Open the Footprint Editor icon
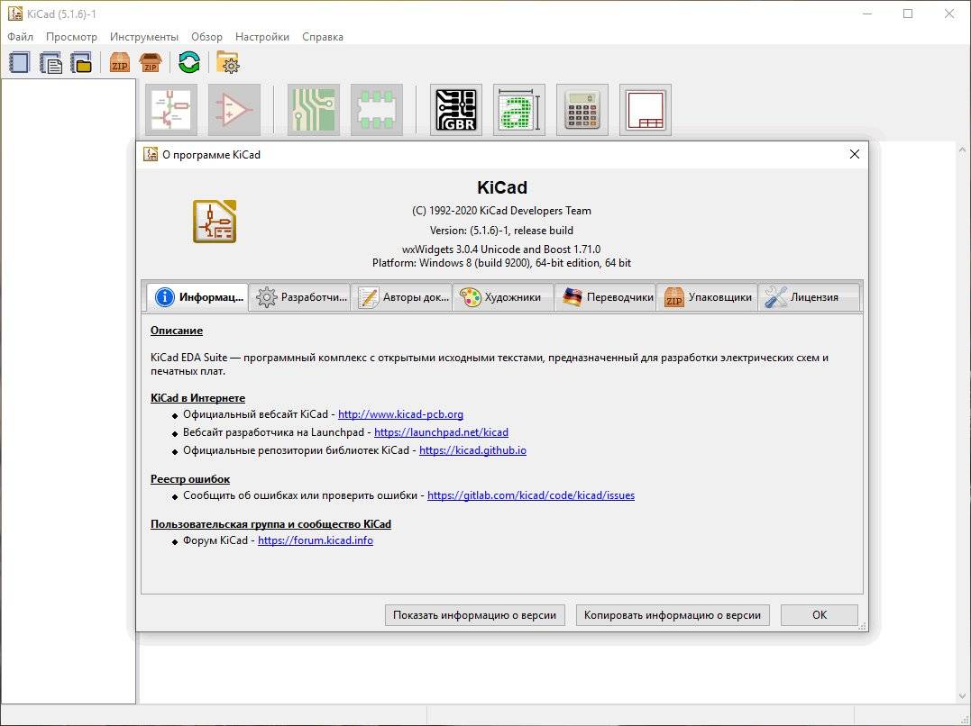 tap(377, 110)
